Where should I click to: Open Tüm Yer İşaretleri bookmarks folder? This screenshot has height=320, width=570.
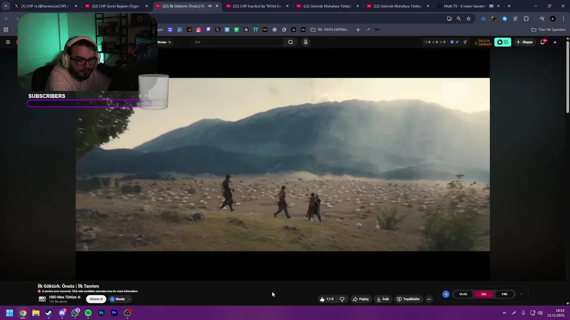point(549,30)
